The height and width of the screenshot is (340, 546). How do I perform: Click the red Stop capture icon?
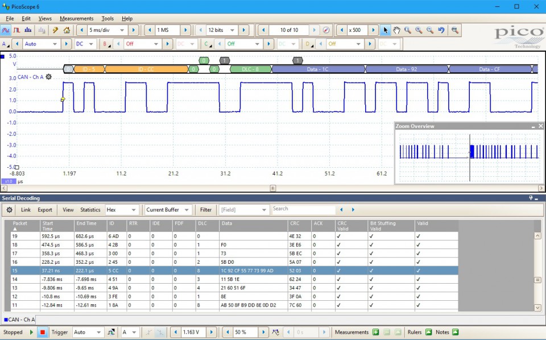43,333
